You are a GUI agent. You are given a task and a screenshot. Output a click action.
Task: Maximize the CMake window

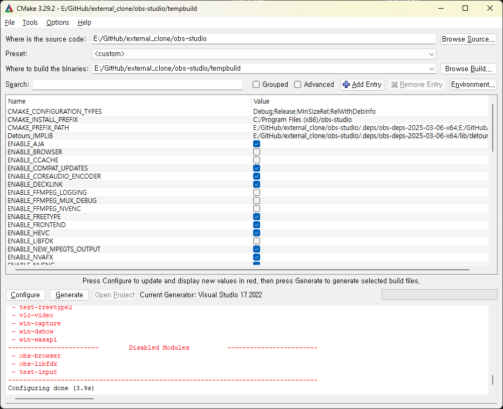point(465,8)
